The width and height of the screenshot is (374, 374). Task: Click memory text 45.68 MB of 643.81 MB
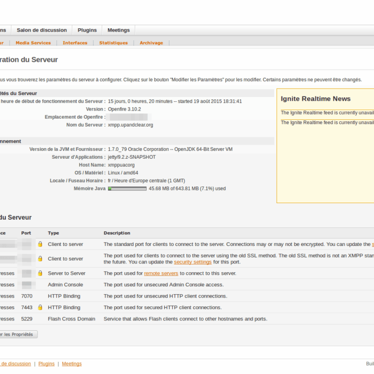point(187,188)
